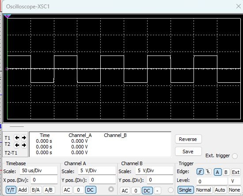Move cursor T2 right with its arrow
The height and width of the screenshot is (196, 243).
click(24, 145)
